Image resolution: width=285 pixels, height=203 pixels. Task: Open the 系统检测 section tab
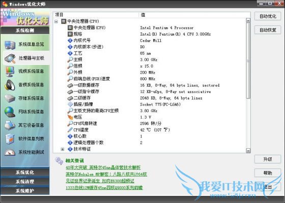point(25,30)
